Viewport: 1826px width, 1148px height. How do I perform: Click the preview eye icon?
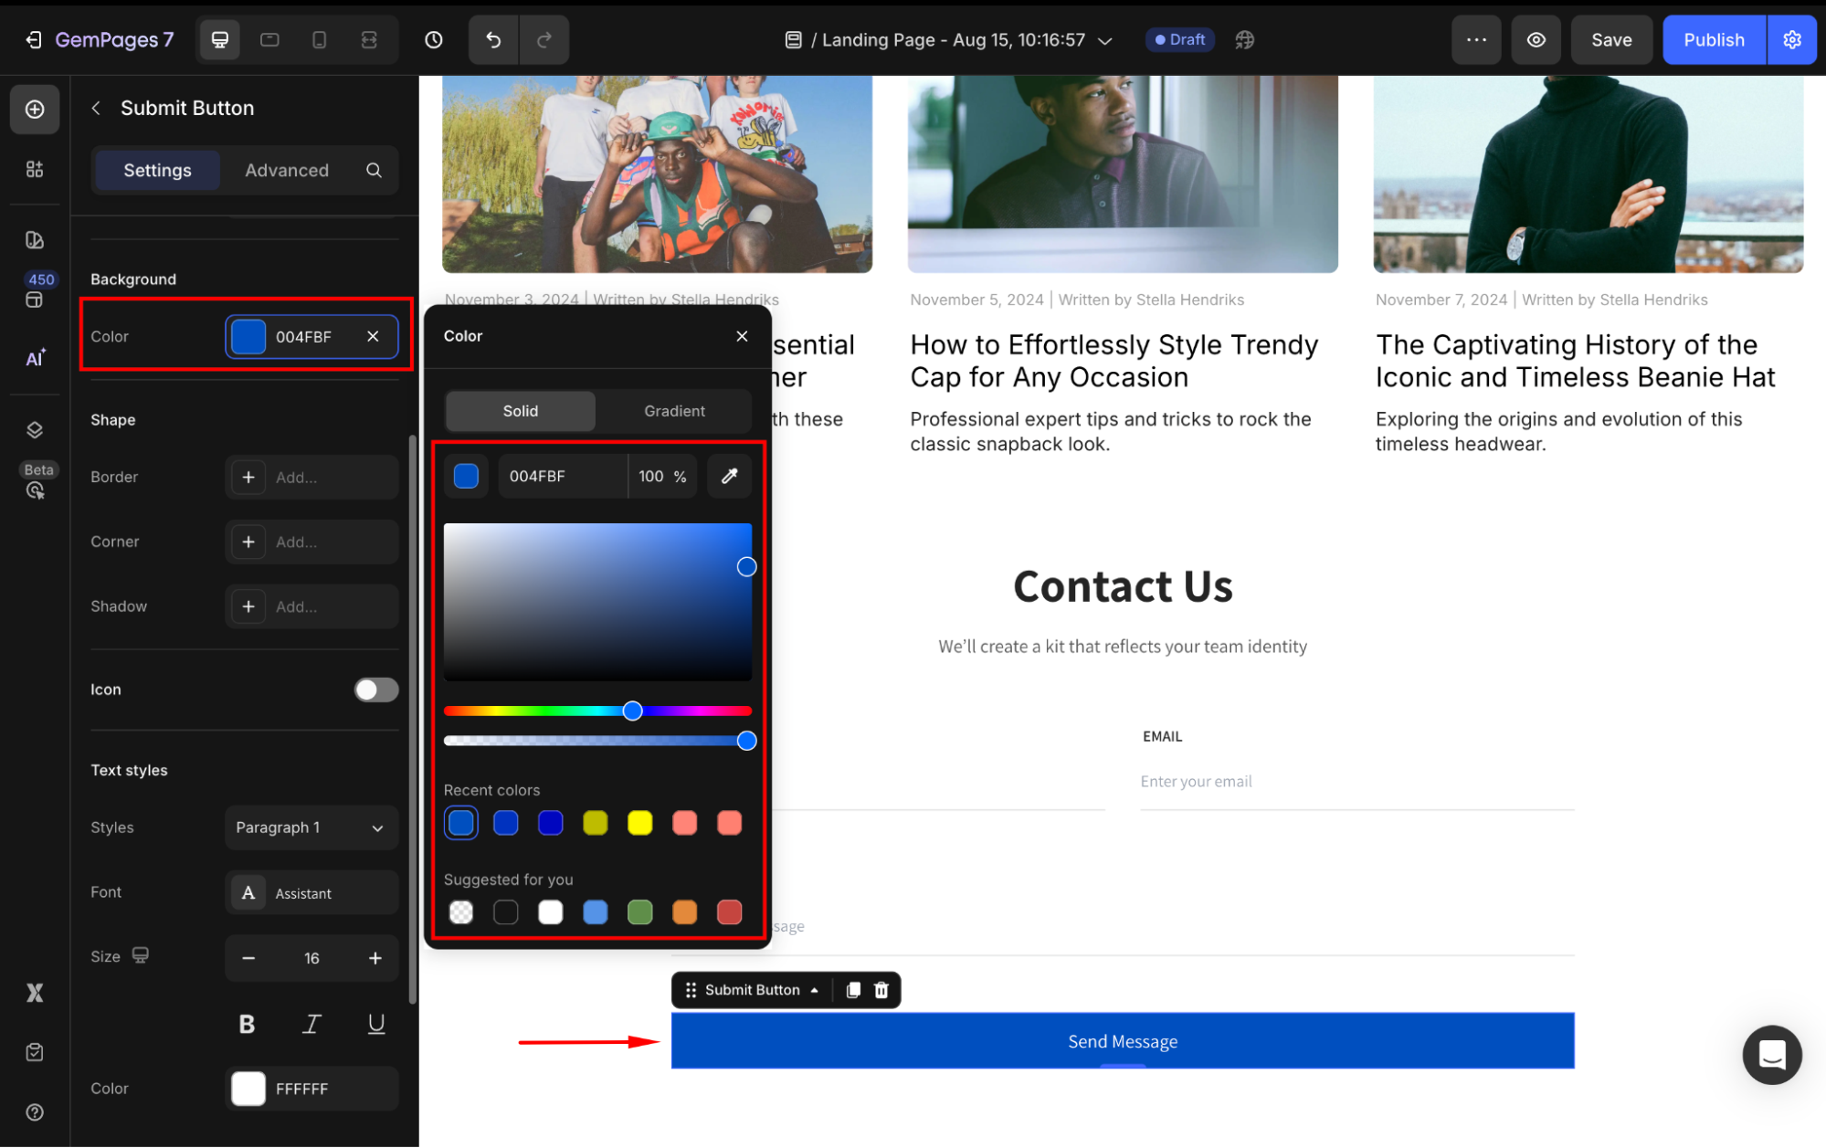1536,39
